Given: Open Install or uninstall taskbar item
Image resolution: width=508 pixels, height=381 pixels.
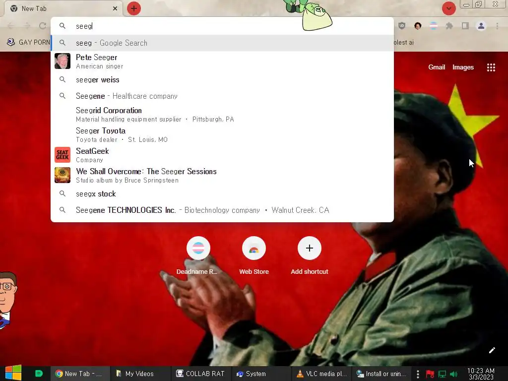Looking at the screenshot, I should click(x=381, y=374).
